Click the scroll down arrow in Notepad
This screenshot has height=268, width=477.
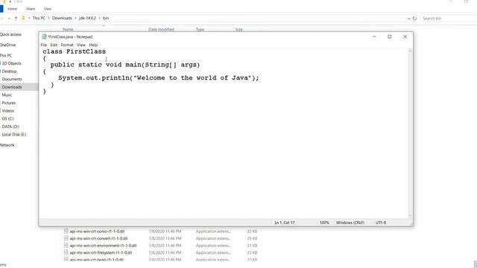pyautogui.click(x=410, y=216)
